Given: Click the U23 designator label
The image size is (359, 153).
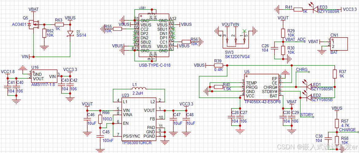Looking at the screenshot, I should pos(125,95).
